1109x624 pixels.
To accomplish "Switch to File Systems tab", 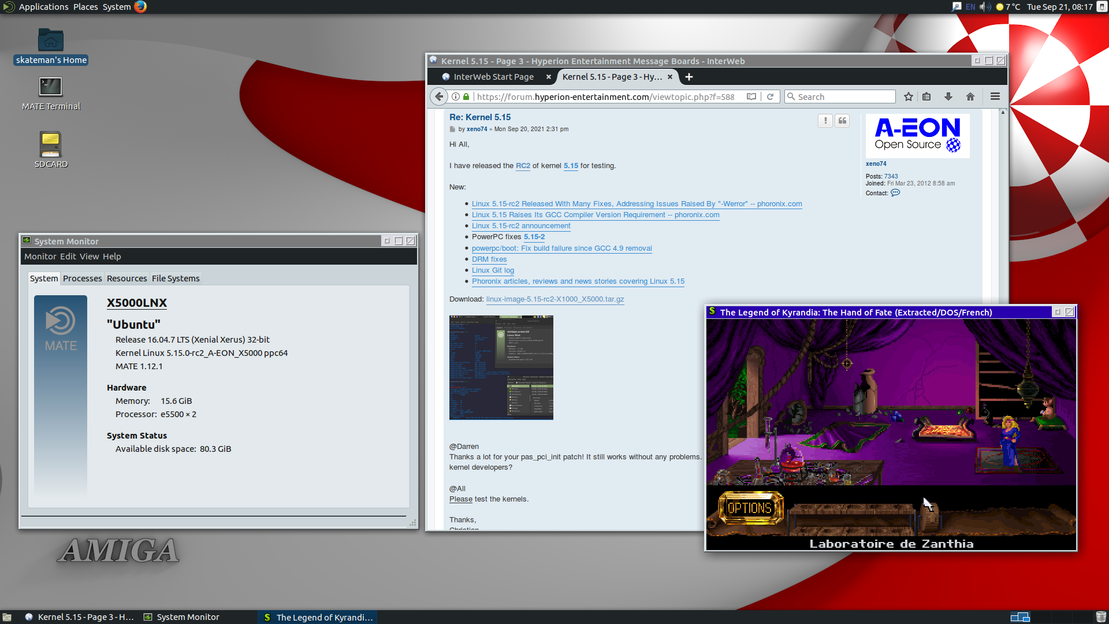I will 176,278.
